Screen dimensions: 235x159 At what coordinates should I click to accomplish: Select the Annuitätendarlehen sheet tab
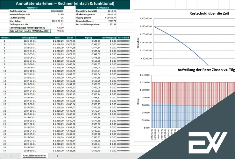(34, 156)
